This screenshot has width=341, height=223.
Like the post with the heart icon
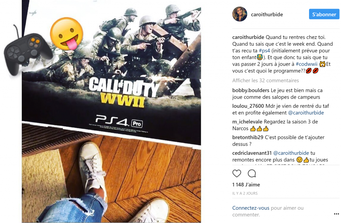click(x=237, y=173)
